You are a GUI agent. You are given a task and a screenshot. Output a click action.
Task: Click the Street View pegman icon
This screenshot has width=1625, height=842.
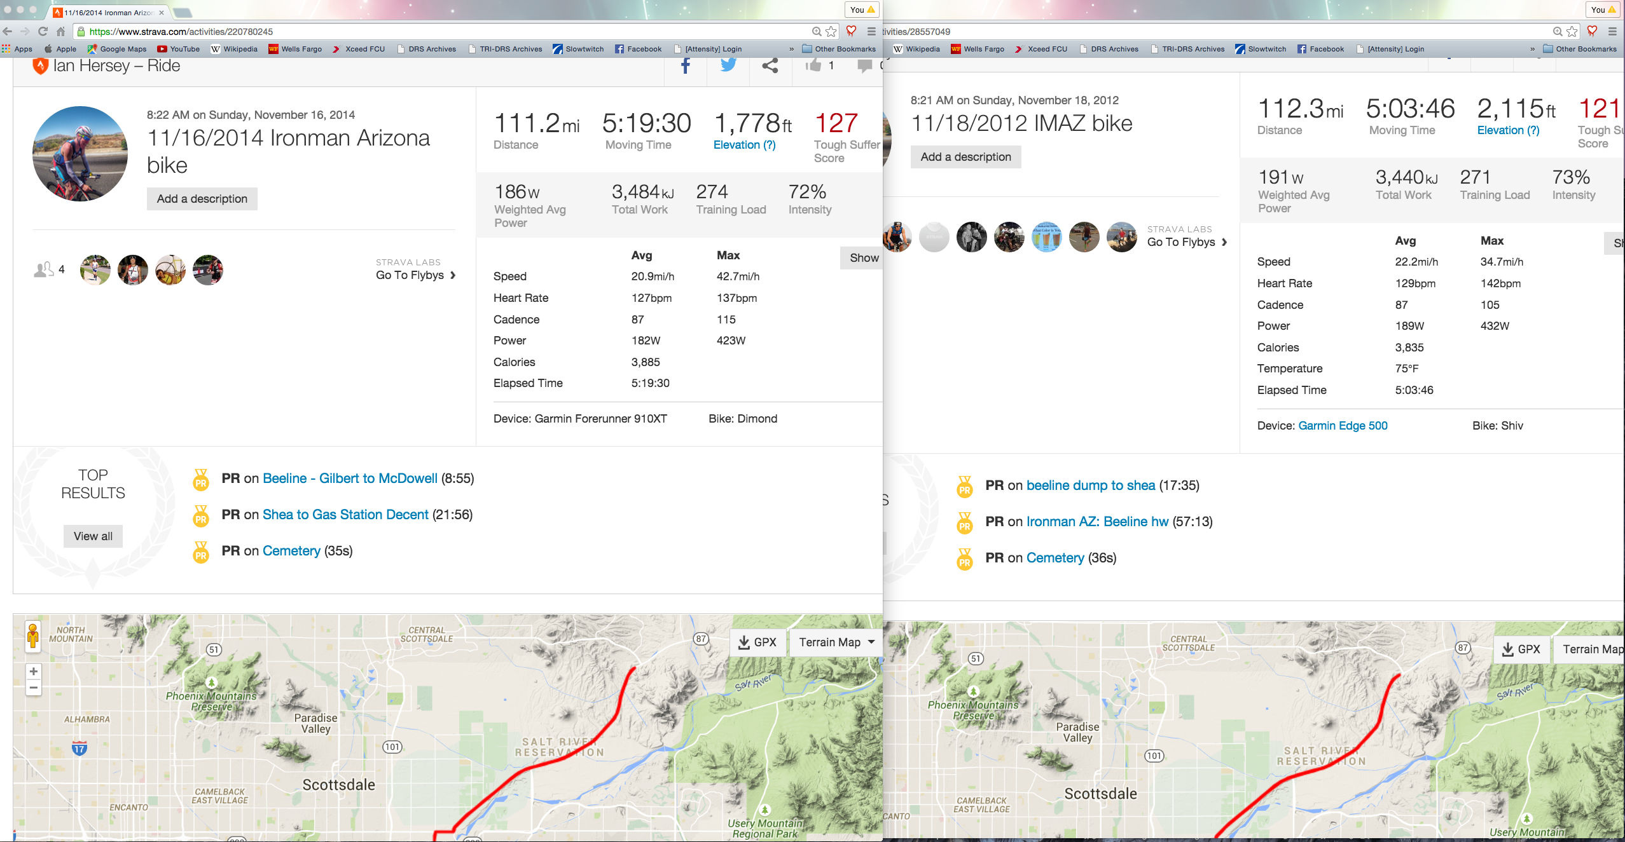(x=33, y=635)
